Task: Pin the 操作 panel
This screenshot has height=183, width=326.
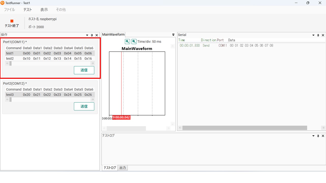Action: tap(92, 35)
